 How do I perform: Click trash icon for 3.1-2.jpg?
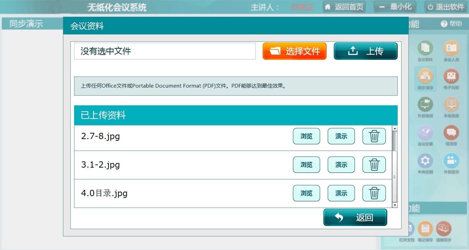pos(374,164)
